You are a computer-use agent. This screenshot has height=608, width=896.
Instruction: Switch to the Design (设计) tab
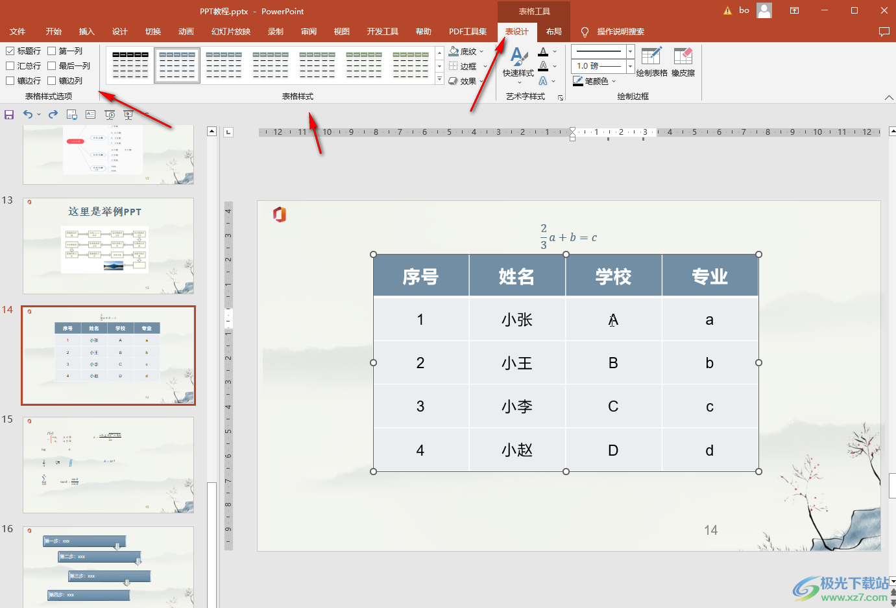pyautogui.click(x=119, y=32)
